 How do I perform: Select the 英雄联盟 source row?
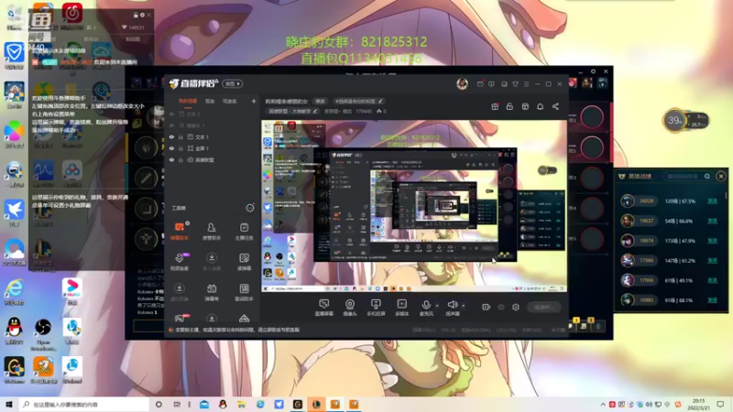point(213,159)
